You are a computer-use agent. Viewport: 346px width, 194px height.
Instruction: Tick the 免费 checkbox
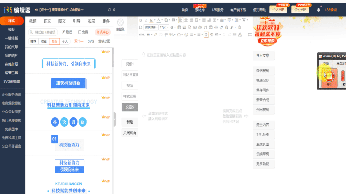[80, 32]
